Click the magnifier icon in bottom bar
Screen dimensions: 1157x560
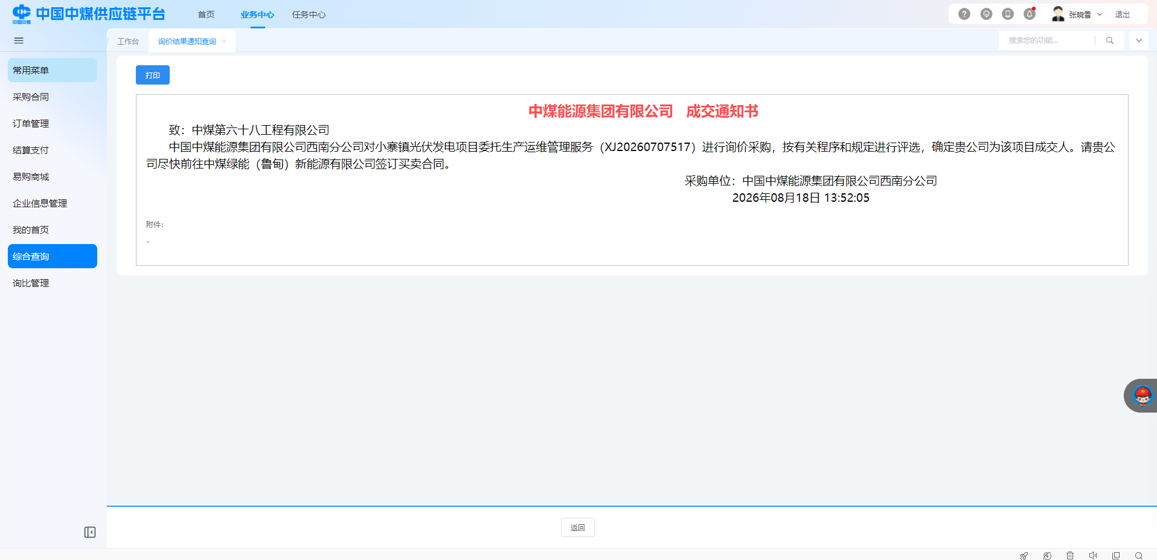[x=1139, y=556]
